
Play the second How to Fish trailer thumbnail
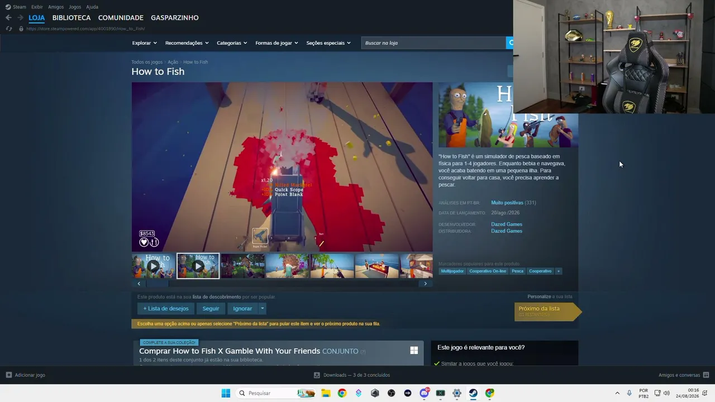(x=198, y=266)
